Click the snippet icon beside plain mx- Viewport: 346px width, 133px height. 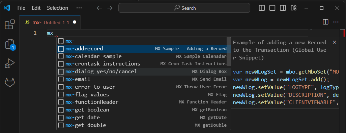(61, 41)
